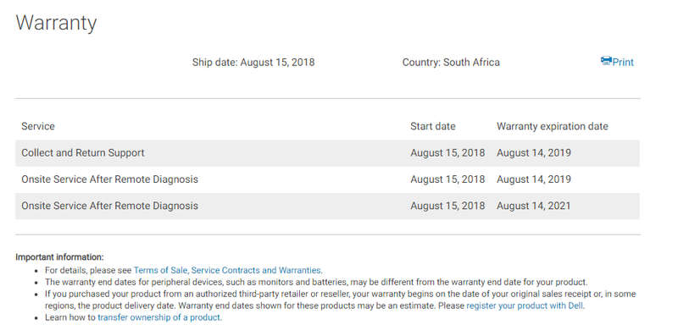Click the August 14, 2021 expiration date
The image size is (678, 336).
pyautogui.click(x=534, y=206)
